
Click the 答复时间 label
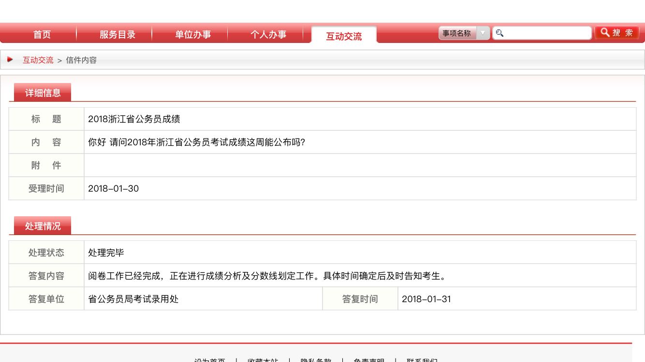(x=360, y=299)
